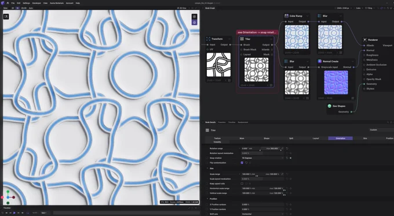Click the top-left viewport screenshot icon
394x216 pixels.
pyautogui.click(x=6, y=17)
